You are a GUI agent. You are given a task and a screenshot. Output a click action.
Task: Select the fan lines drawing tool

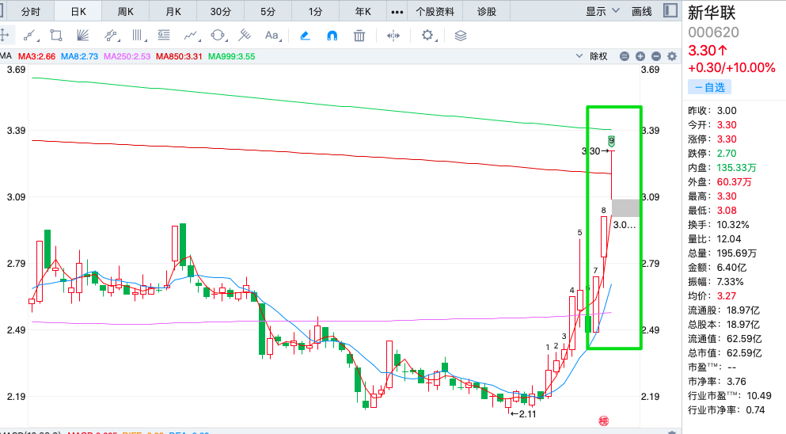pyautogui.click(x=82, y=35)
